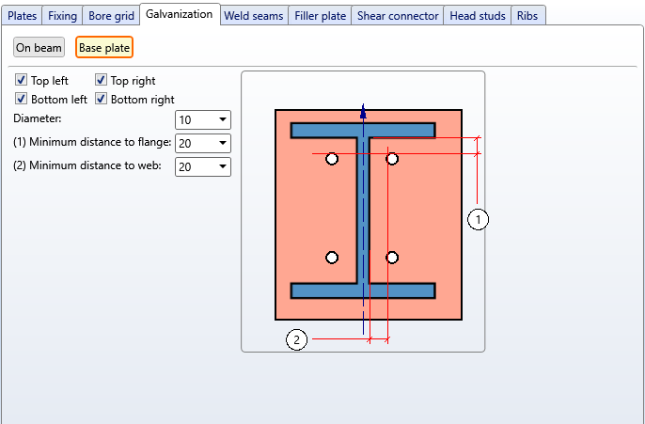Click the top-left hole in the diagram

click(x=332, y=159)
